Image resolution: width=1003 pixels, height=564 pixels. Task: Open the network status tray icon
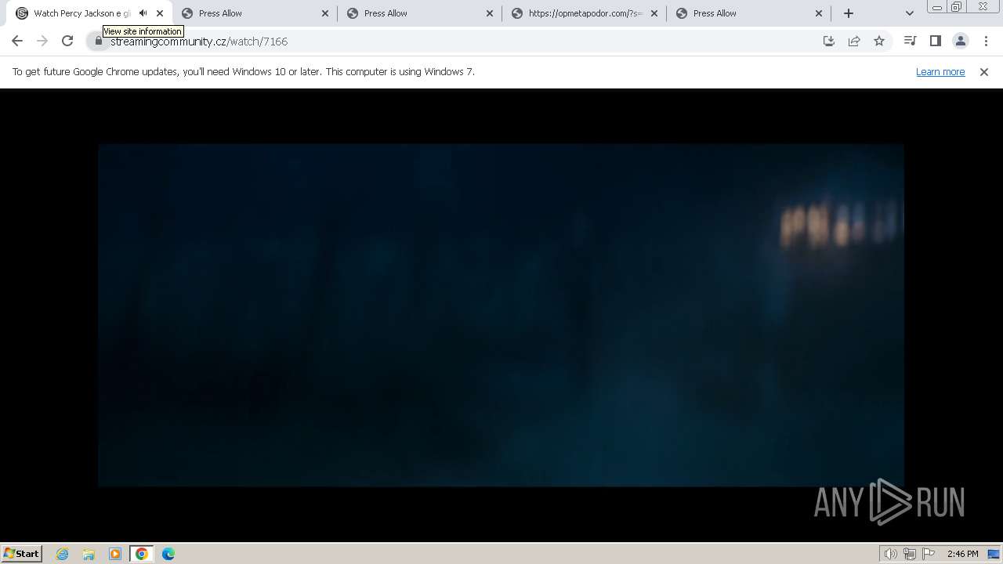[910, 554]
